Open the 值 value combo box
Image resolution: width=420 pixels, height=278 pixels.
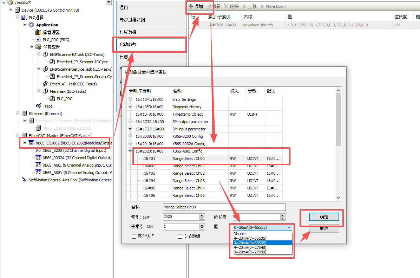click(x=289, y=227)
